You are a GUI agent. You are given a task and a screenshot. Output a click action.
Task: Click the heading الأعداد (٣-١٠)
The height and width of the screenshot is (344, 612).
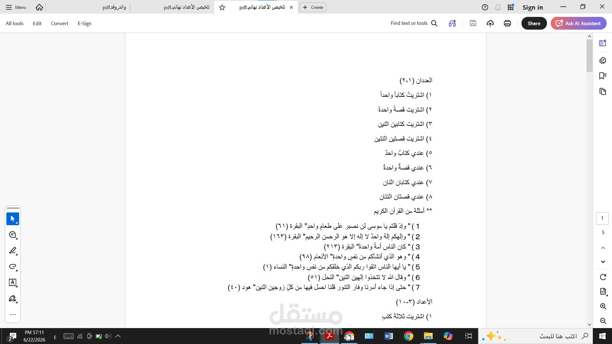tap(414, 302)
